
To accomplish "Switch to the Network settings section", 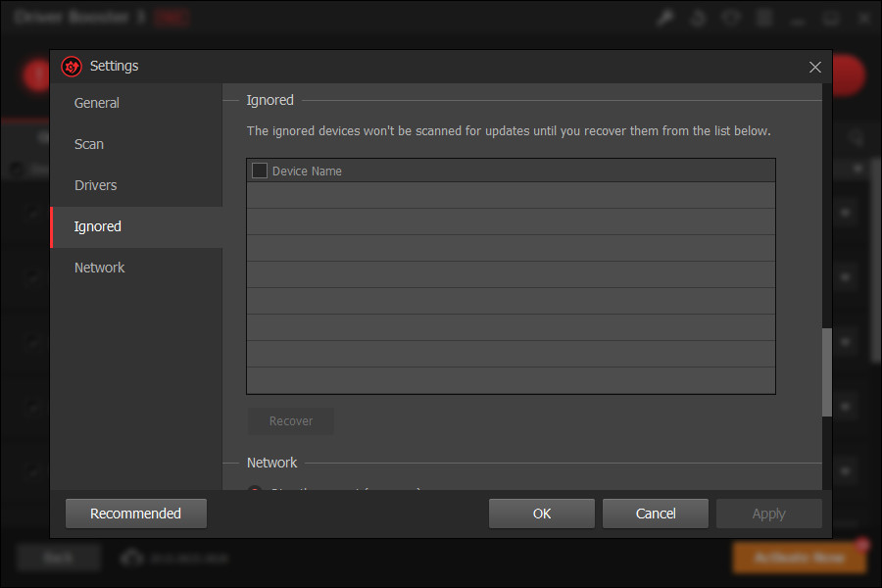I will [99, 267].
